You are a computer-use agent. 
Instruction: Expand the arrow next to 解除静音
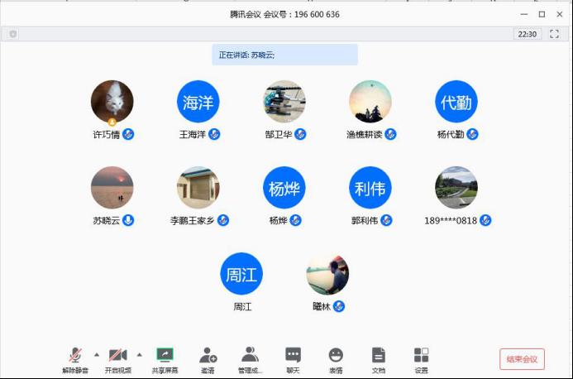96,354
